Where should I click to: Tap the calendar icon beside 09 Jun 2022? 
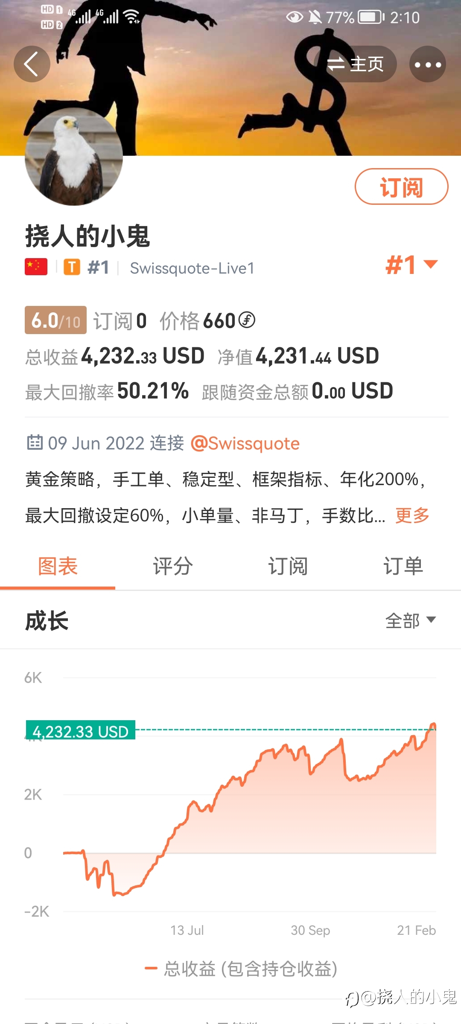(x=35, y=442)
